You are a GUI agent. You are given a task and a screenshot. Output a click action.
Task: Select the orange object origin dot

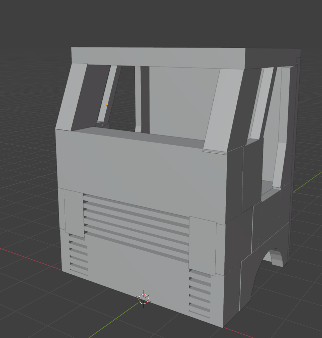pos(107,105)
